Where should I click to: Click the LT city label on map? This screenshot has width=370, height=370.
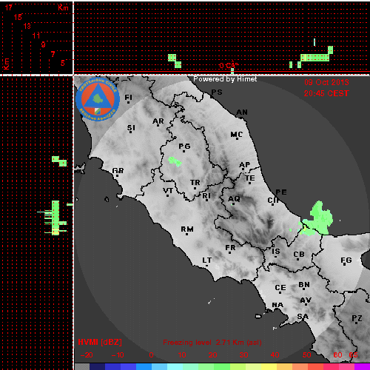coord(207,260)
